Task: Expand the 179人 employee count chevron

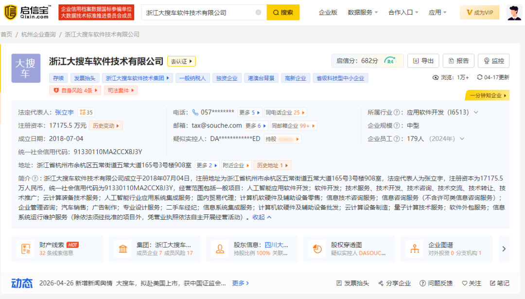Action: [462, 139]
